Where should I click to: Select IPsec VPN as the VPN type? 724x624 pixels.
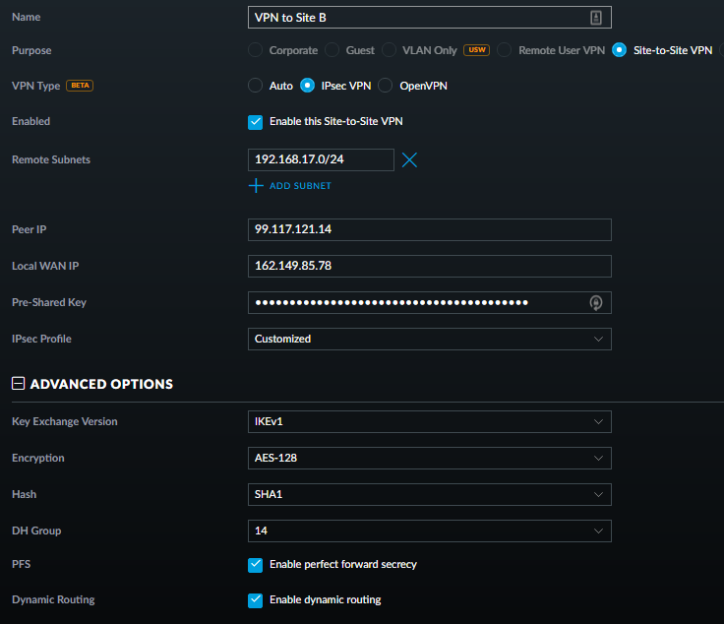point(307,86)
